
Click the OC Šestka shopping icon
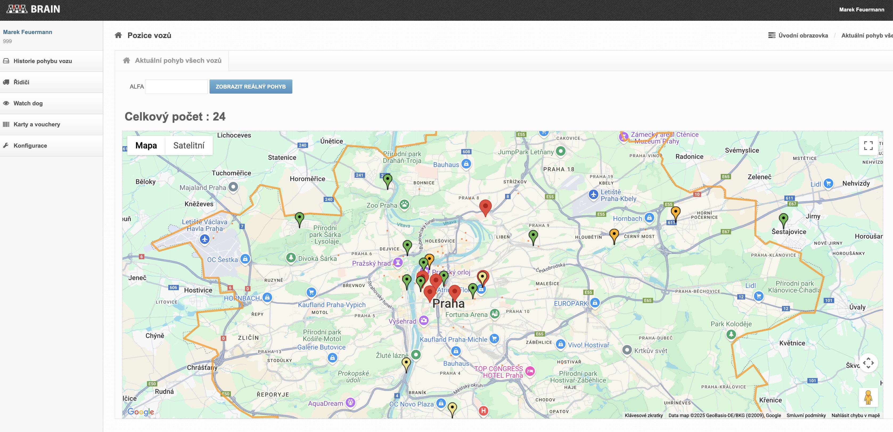245,259
